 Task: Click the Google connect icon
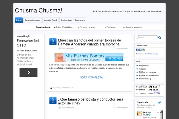click(x=143, y=50)
